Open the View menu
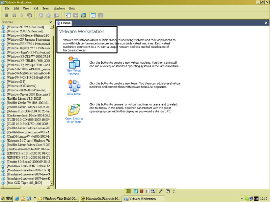The image size is (270, 202). click(26, 8)
